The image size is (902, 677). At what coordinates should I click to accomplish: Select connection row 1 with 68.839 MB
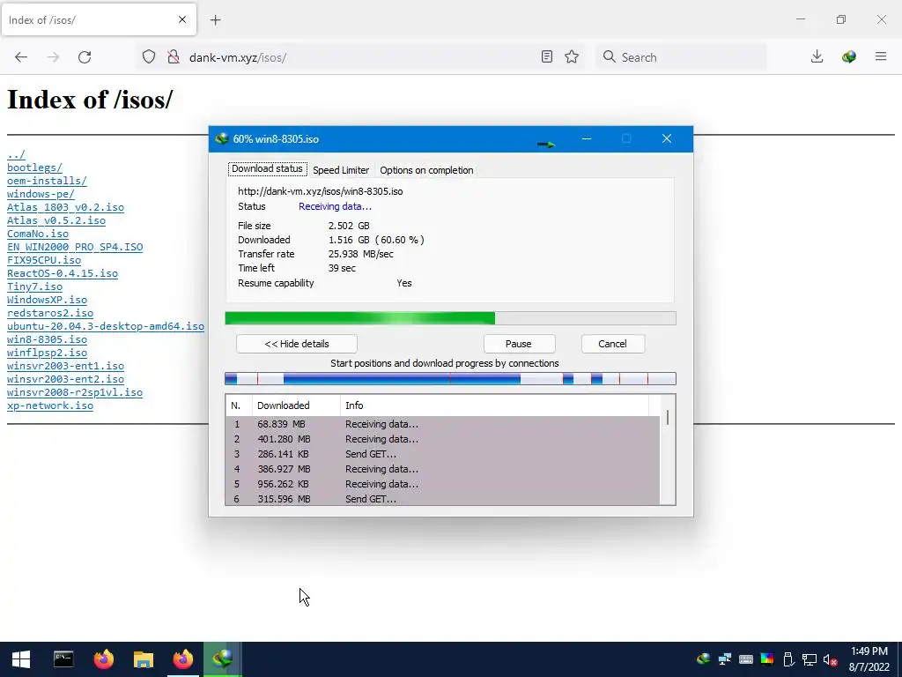443,424
